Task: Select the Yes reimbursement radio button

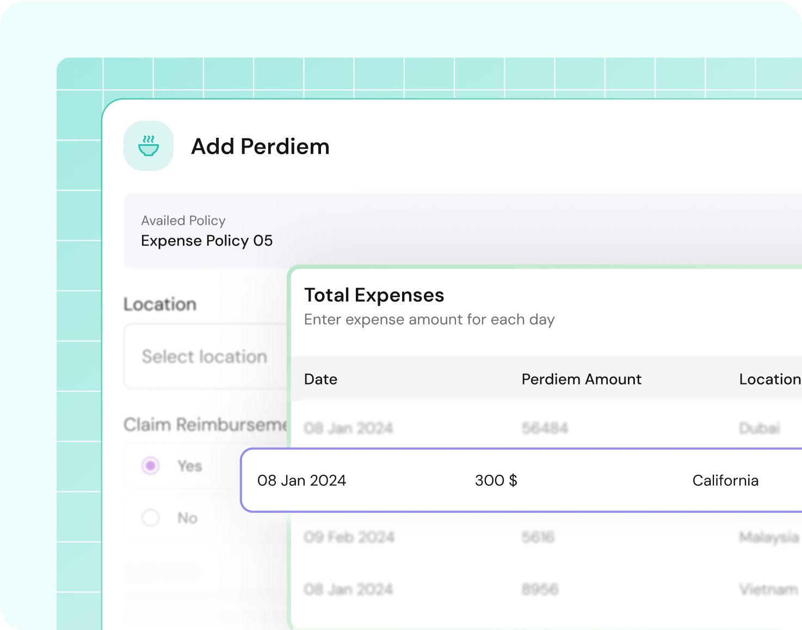Action: 151,466
